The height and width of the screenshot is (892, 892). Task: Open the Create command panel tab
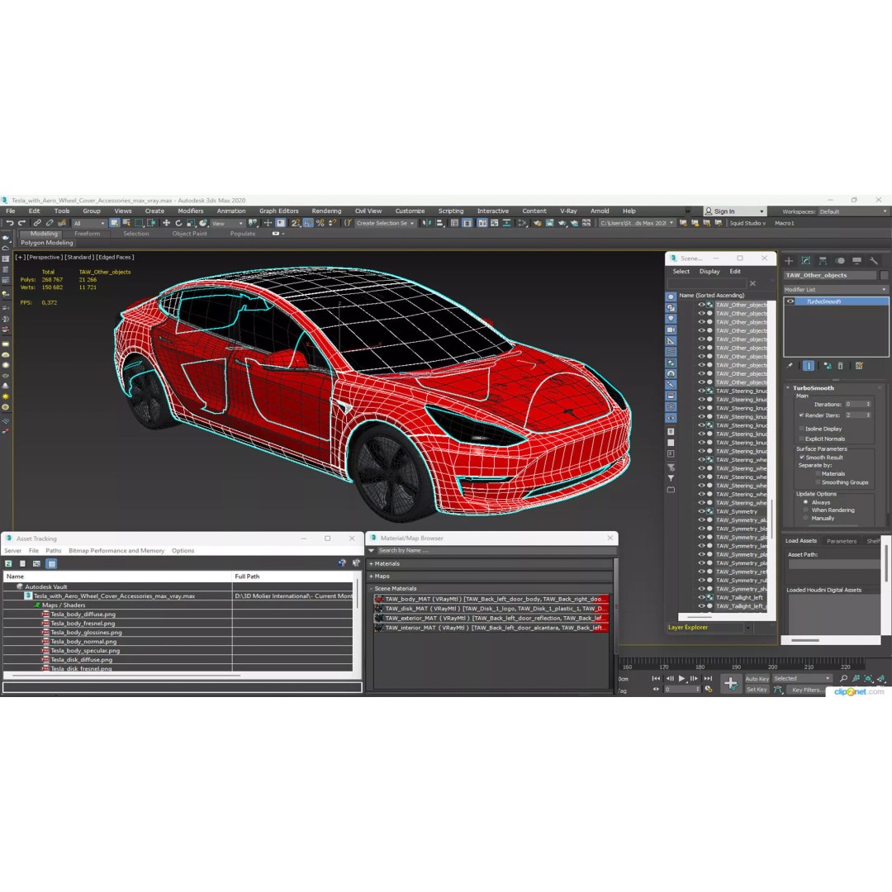789,260
